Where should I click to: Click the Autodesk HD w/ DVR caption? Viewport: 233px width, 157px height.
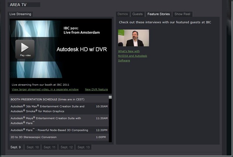point(81,49)
